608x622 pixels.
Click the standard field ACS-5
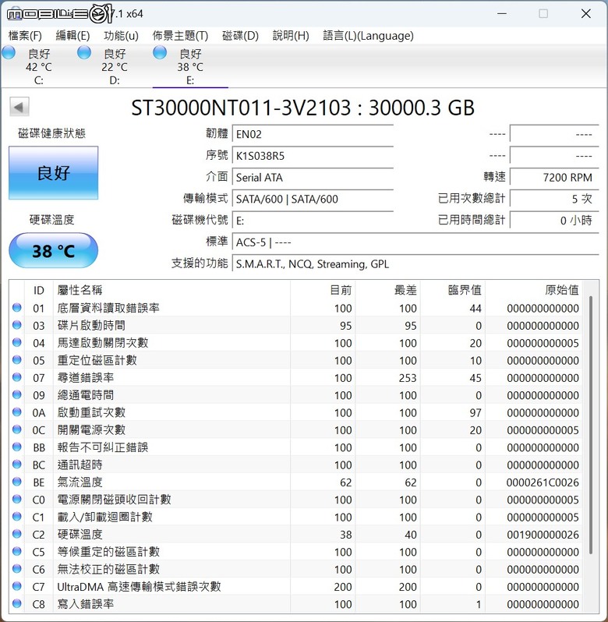pos(415,242)
